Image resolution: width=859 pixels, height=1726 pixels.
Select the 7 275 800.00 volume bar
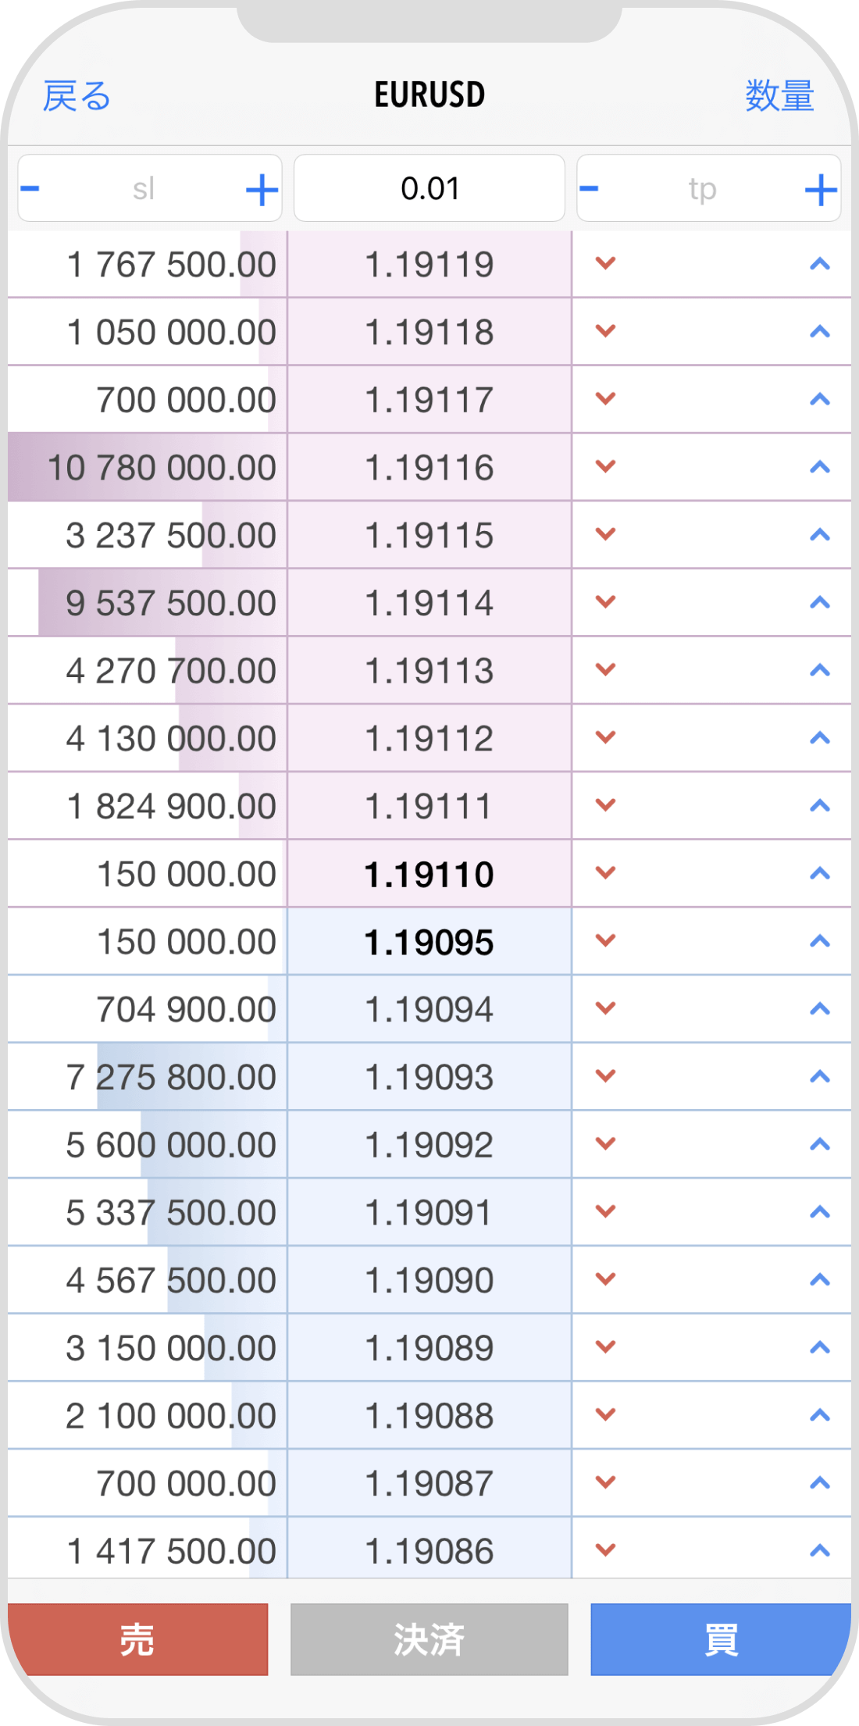(x=172, y=1076)
